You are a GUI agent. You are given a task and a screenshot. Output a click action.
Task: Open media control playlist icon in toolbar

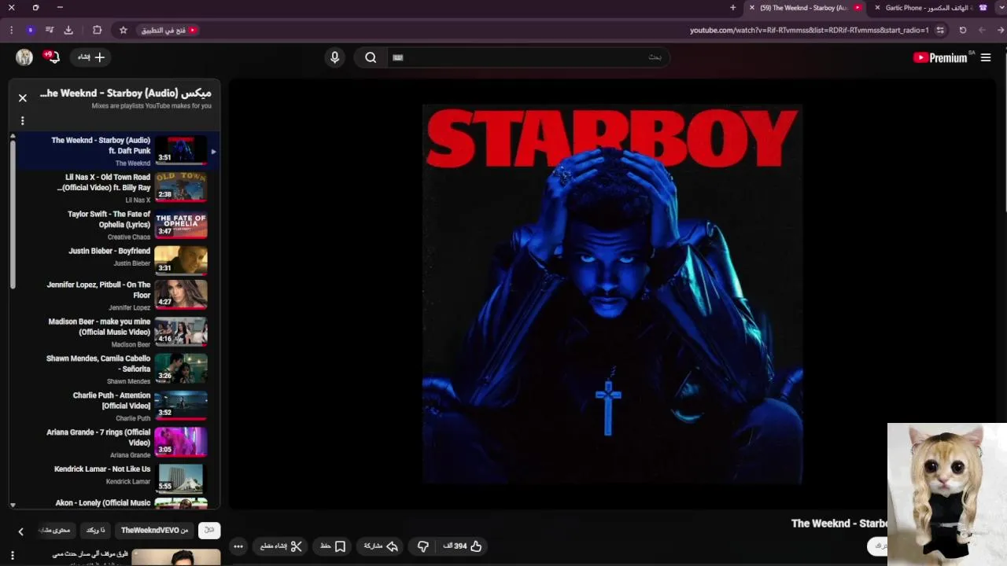pyautogui.click(x=50, y=30)
